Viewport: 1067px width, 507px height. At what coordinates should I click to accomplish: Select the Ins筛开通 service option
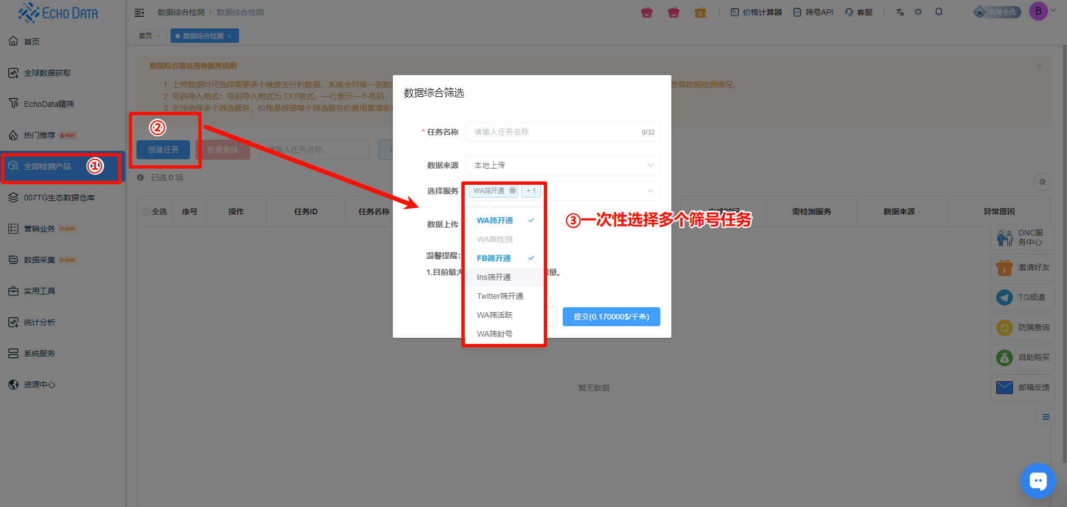[x=494, y=277]
